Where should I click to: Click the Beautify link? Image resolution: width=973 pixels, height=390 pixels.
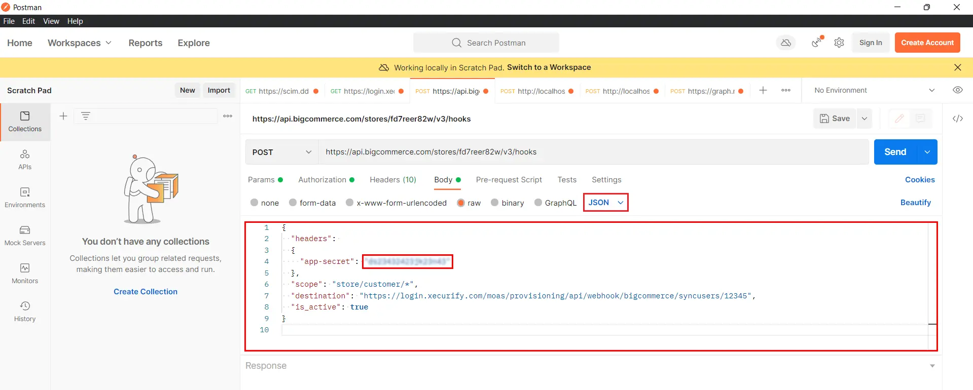click(916, 202)
